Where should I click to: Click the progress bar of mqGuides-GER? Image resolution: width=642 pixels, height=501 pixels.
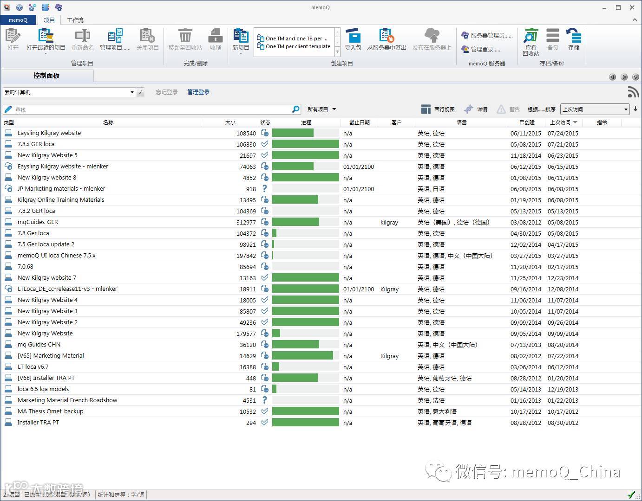[306, 222]
